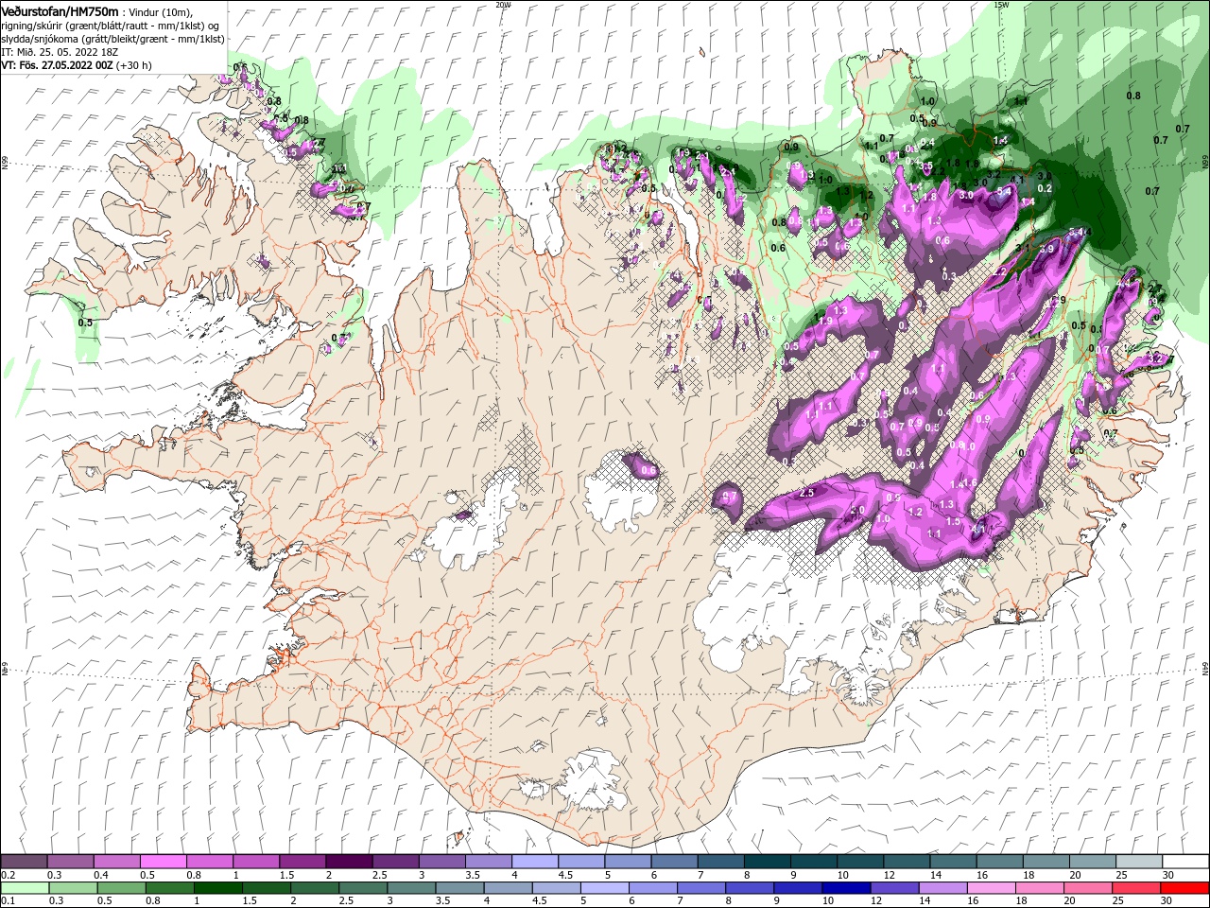Screen dimensions: 1210x908
Task: Select the rain legend swatch between 0.5 and 0.8
Action: (122, 888)
